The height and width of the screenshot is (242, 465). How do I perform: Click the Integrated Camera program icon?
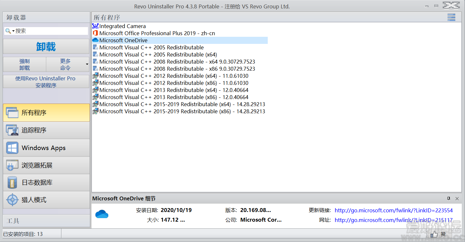click(95, 26)
